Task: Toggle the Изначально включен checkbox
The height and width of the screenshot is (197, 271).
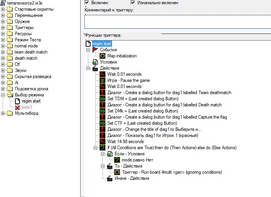Action: 133,3
